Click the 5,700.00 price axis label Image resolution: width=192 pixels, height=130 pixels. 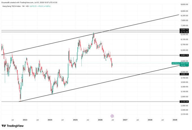coord(184,44)
